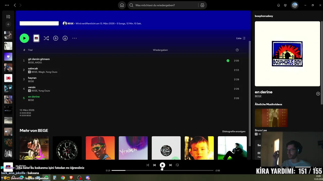The width and height of the screenshot is (323, 181).
Task: Change view with Liste dropdown
Action: coord(241,38)
